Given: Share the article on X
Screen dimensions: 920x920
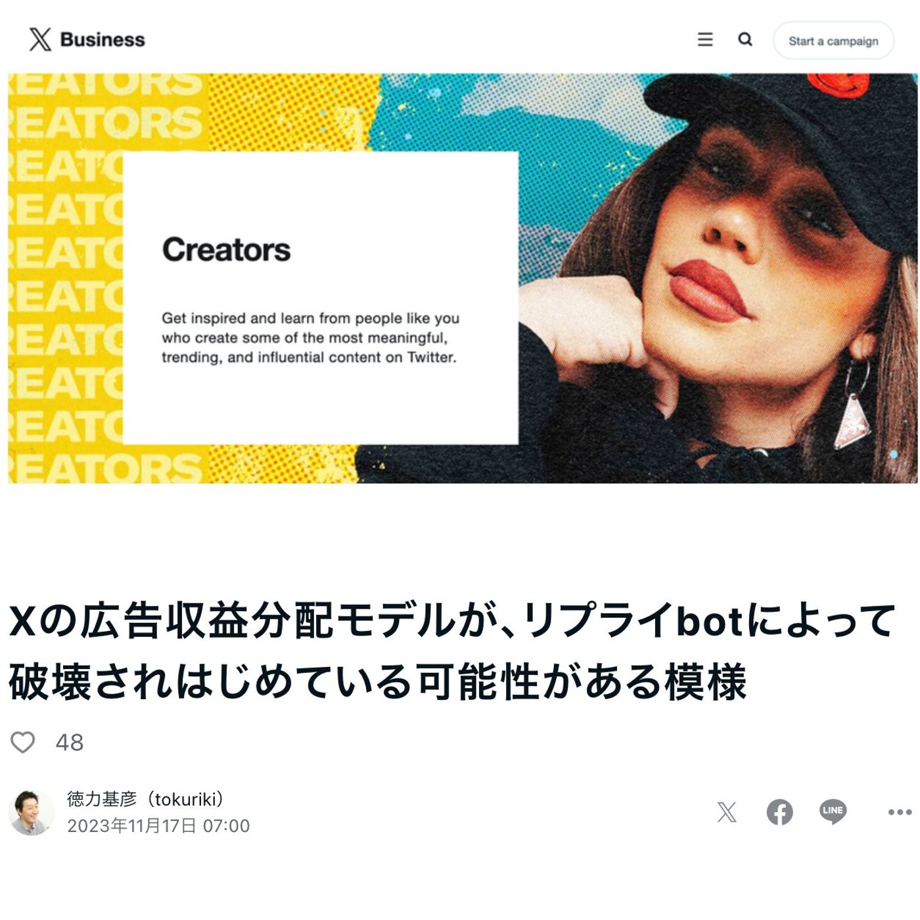Looking at the screenshot, I should pos(727,812).
